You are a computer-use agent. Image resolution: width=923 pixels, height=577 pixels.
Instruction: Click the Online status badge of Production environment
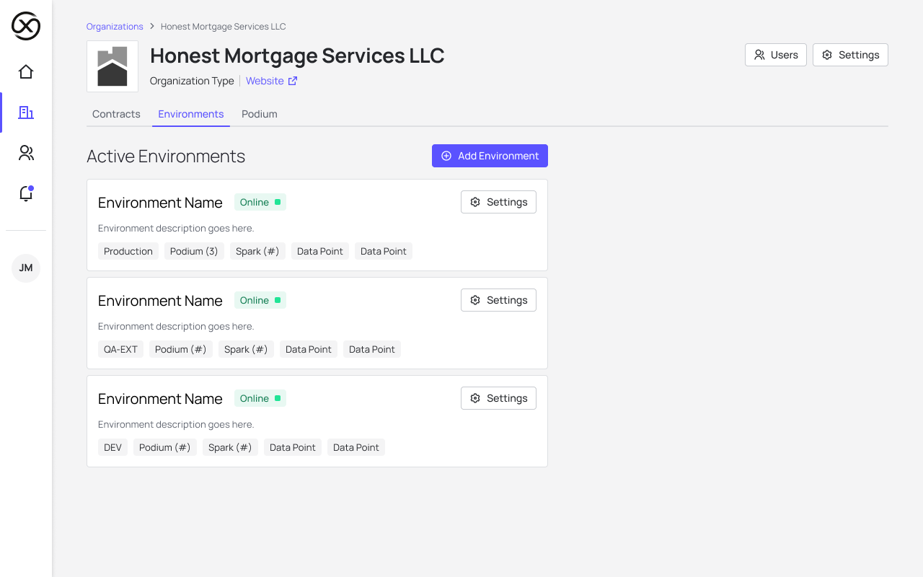tap(260, 202)
